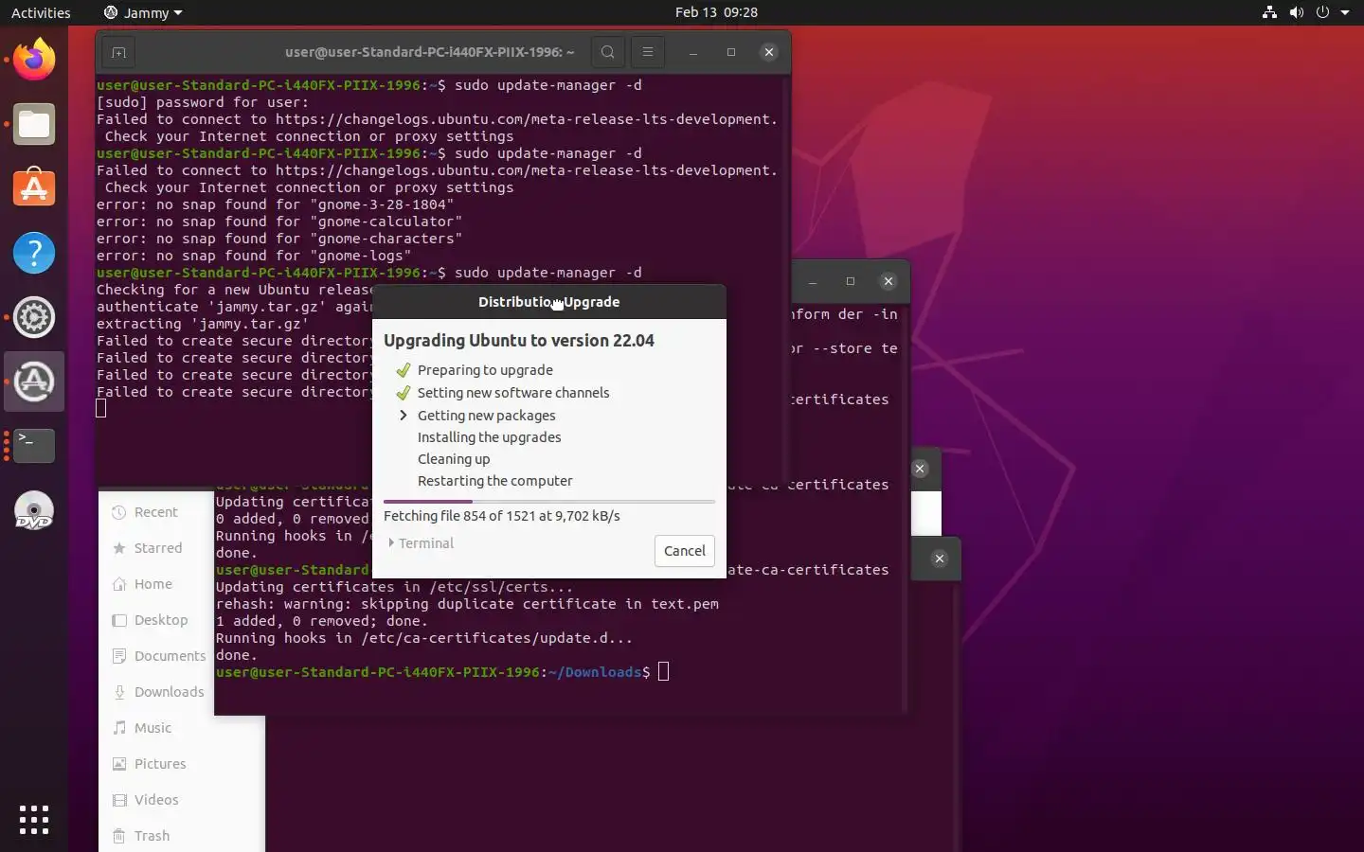This screenshot has height=852, width=1364.
Task: Select 'Getting new packages' step
Action: 486,416
